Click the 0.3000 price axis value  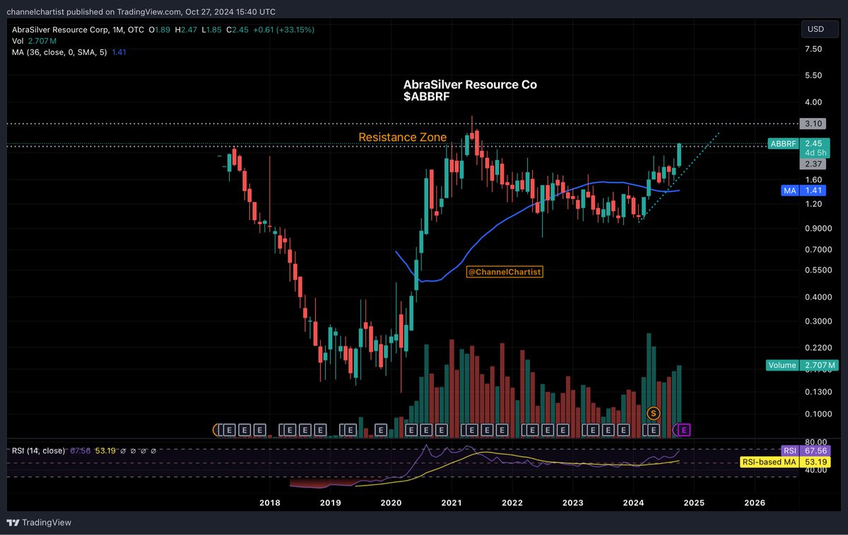click(x=817, y=321)
